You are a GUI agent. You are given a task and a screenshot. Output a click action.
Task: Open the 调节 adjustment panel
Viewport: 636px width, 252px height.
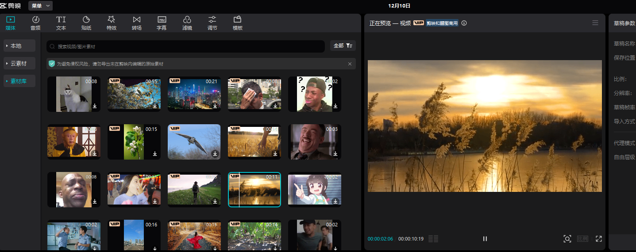[x=212, y=23]
